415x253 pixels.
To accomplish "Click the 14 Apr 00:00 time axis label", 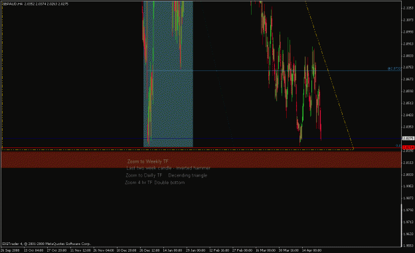I will 312,250.
